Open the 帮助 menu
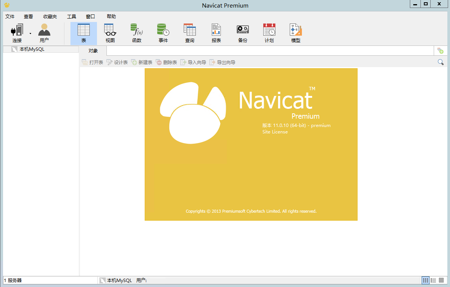The height and width of the screenshot is (287, 450). pyautogui.click(x=111, y=16)
